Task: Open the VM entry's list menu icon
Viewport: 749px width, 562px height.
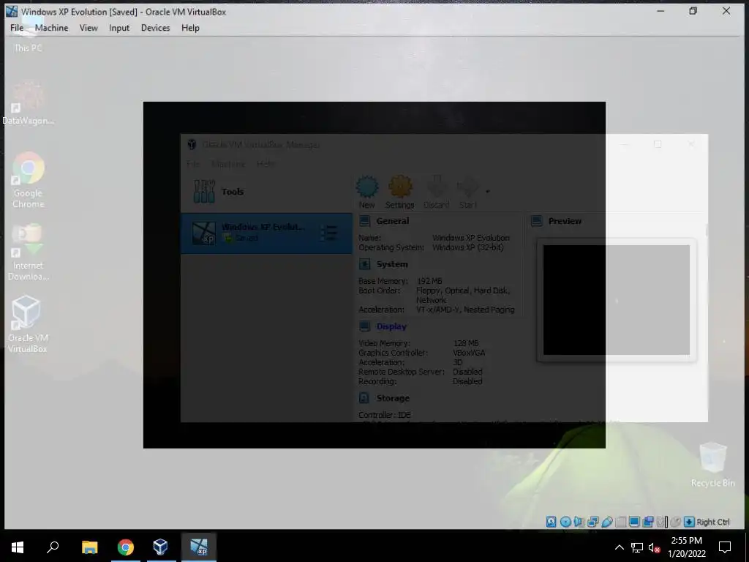Action: click(328, 233)
